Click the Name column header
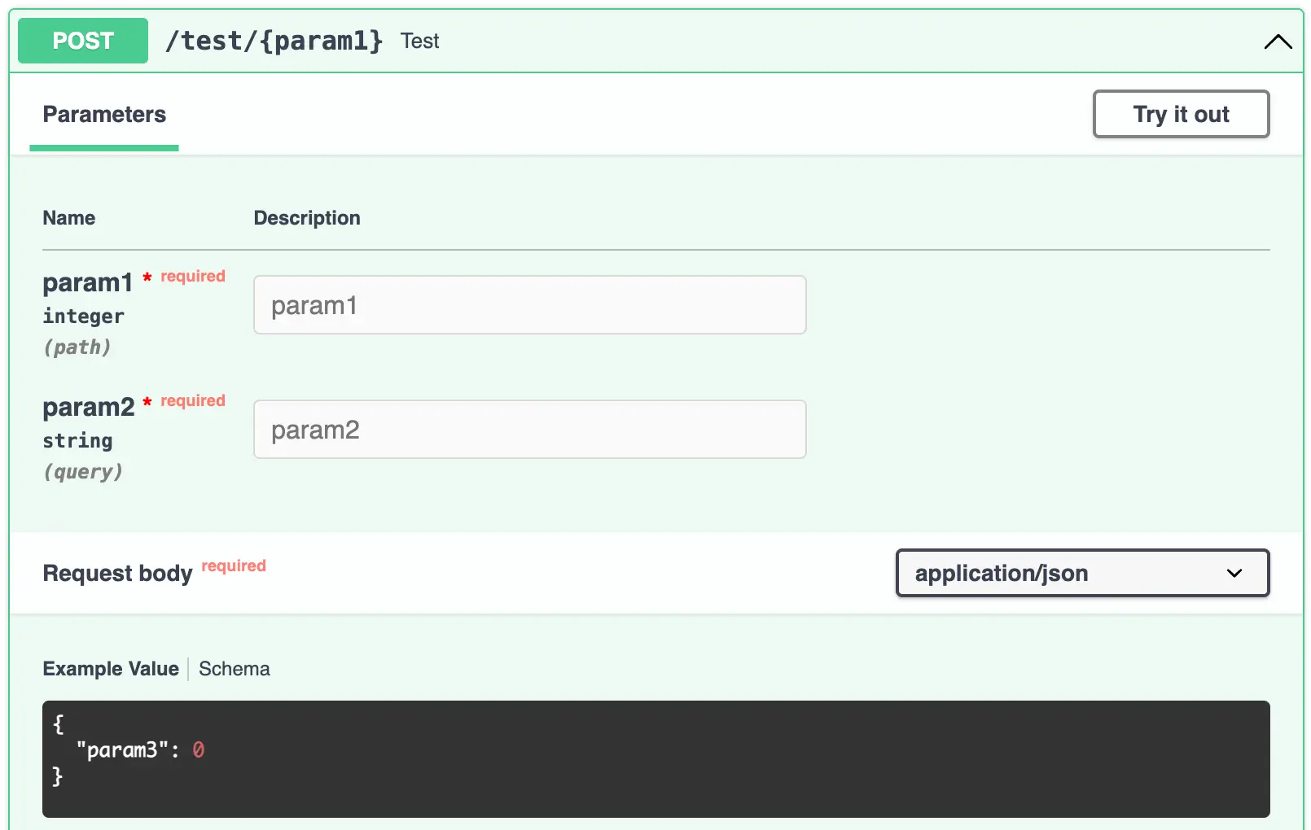The width and height of the screenshot is (1311, 830). (68, 217)
